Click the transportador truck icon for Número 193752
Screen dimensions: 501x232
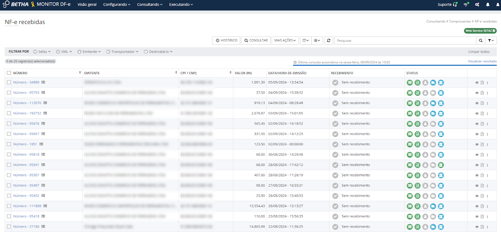point(433,114)
